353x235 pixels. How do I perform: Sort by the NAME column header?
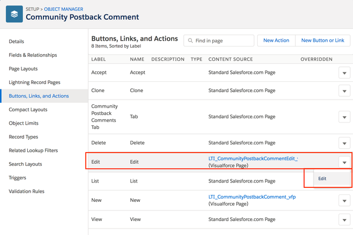137,59
